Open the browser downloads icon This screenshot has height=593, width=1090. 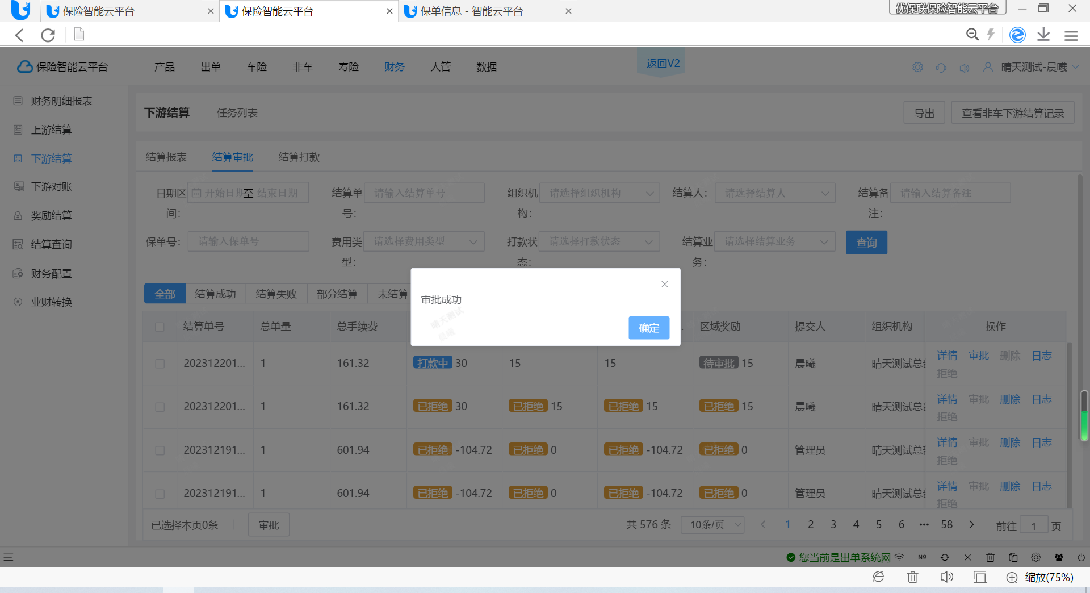click(1043, 35)
